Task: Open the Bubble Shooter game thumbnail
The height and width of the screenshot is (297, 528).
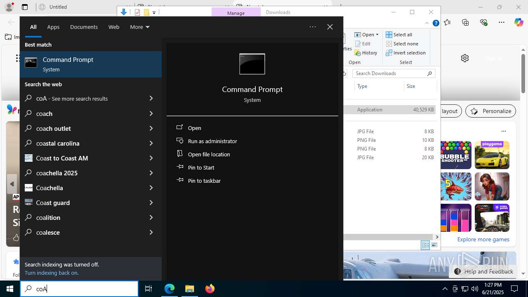Action: [x=456, y=155]
